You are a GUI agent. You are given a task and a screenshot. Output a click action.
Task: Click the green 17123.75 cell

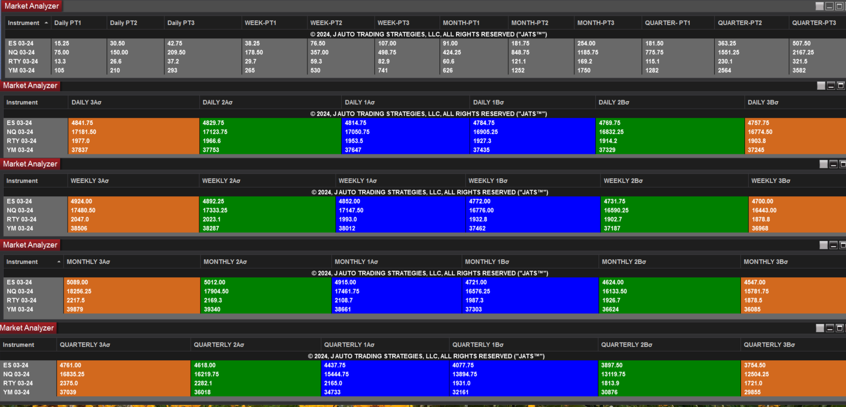coord(270,132)
